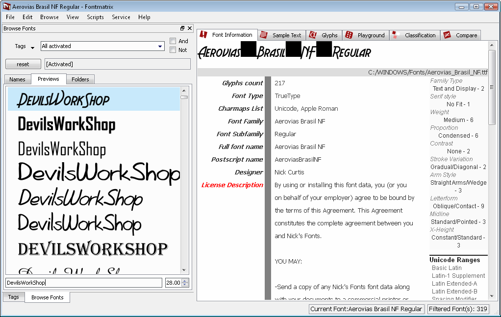
Task: Open the Help menu
Action: 145,17
